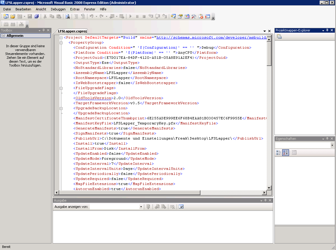Click the Comment out selected lines icon
Screen dimensions: 336x250
point(76,17)
